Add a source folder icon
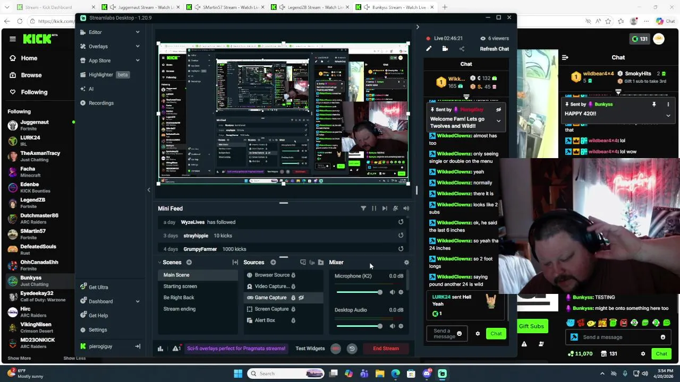Viewport: 680px width, 382px height. (x=320, y=262)
